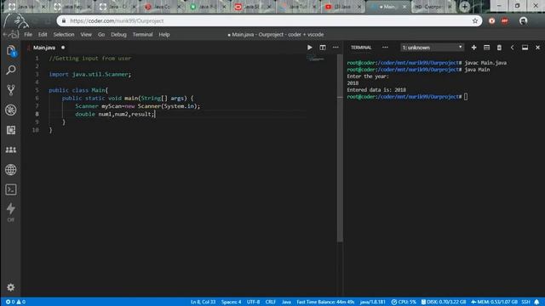Screen dimensions: 545x306
Task: Open the globe icon in activity bar
Action: coord(11,170)
